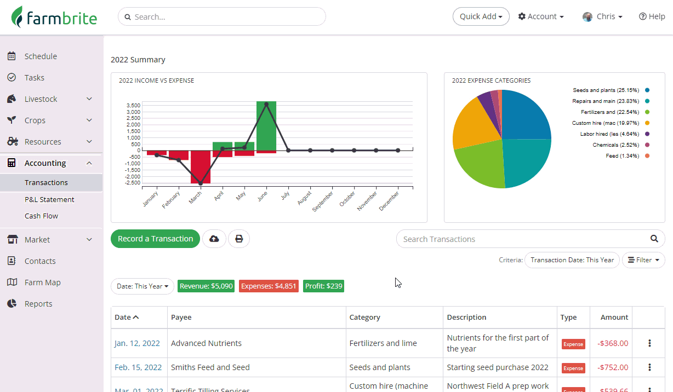The image size is (673, 392).
Task: Open the three-dot menu for Smiths Feed row
Action: tap(649, 367)
